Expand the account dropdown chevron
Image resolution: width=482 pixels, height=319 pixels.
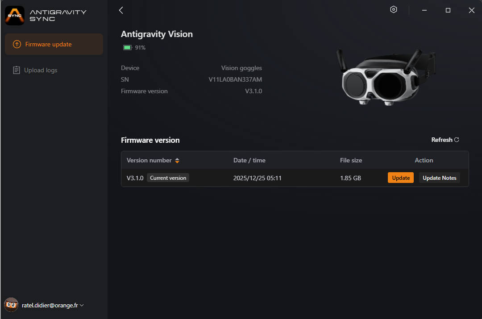82,305
